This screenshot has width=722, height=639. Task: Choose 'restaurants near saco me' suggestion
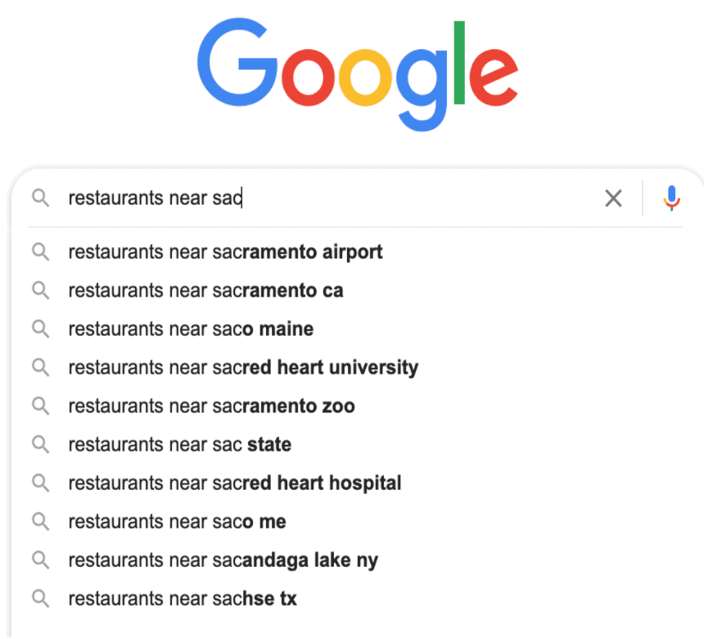click(177, 521)
